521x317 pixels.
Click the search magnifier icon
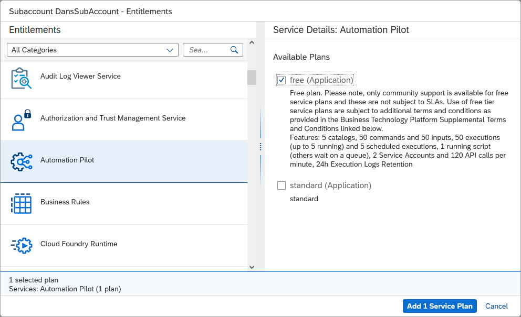tap(234, 50)
